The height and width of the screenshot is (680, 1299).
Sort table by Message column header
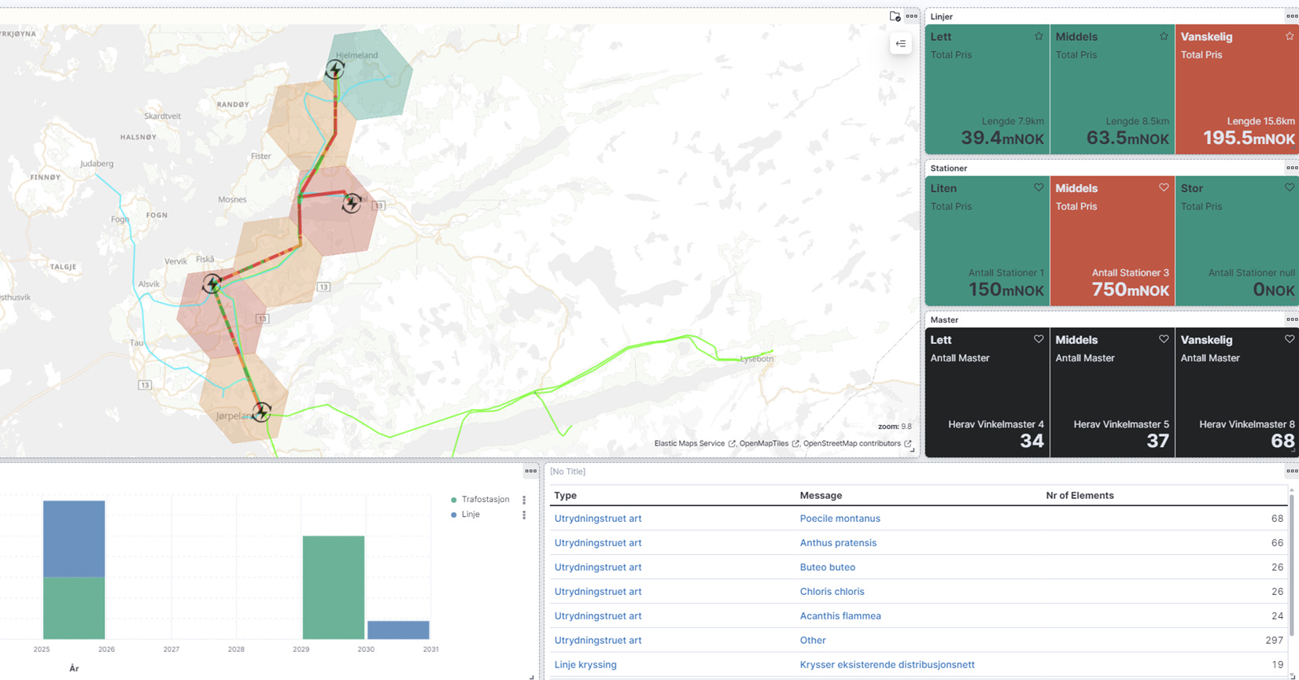click(821, 495)
